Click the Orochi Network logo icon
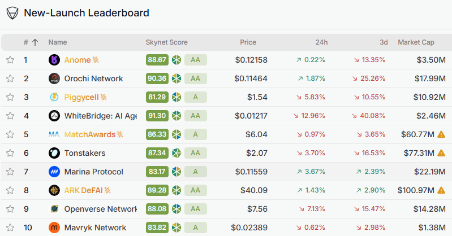 [x=54, y=78]
